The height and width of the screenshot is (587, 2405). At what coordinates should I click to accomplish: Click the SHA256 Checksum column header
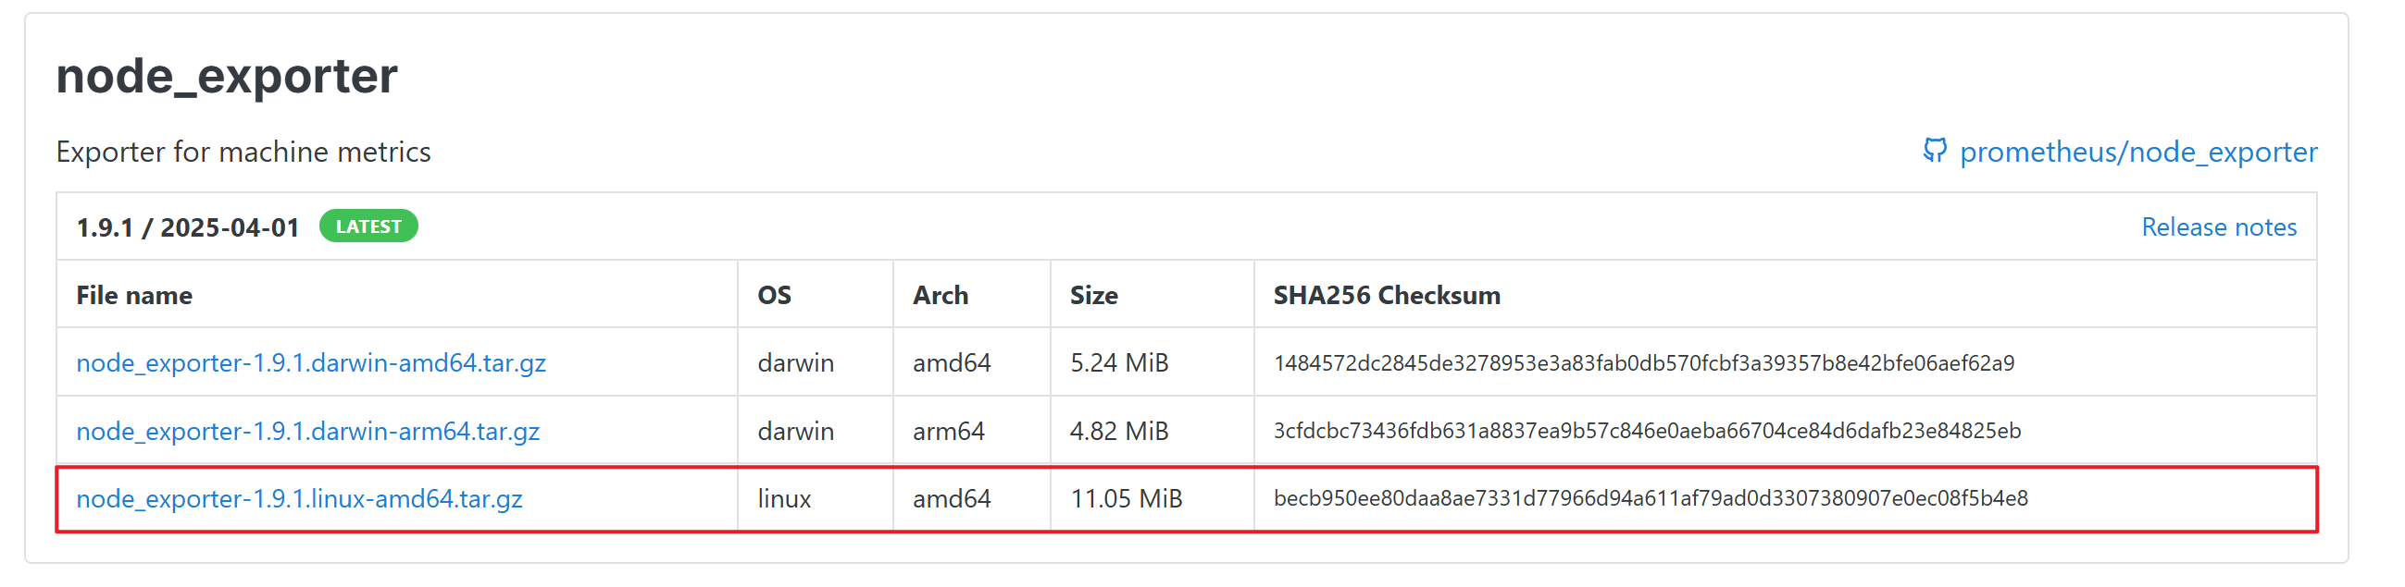1387,296
